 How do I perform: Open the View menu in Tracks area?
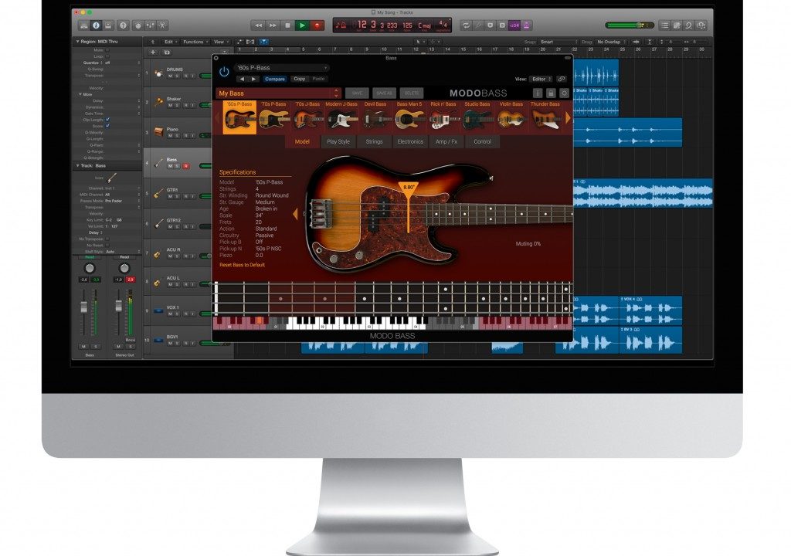click(221, 42)
